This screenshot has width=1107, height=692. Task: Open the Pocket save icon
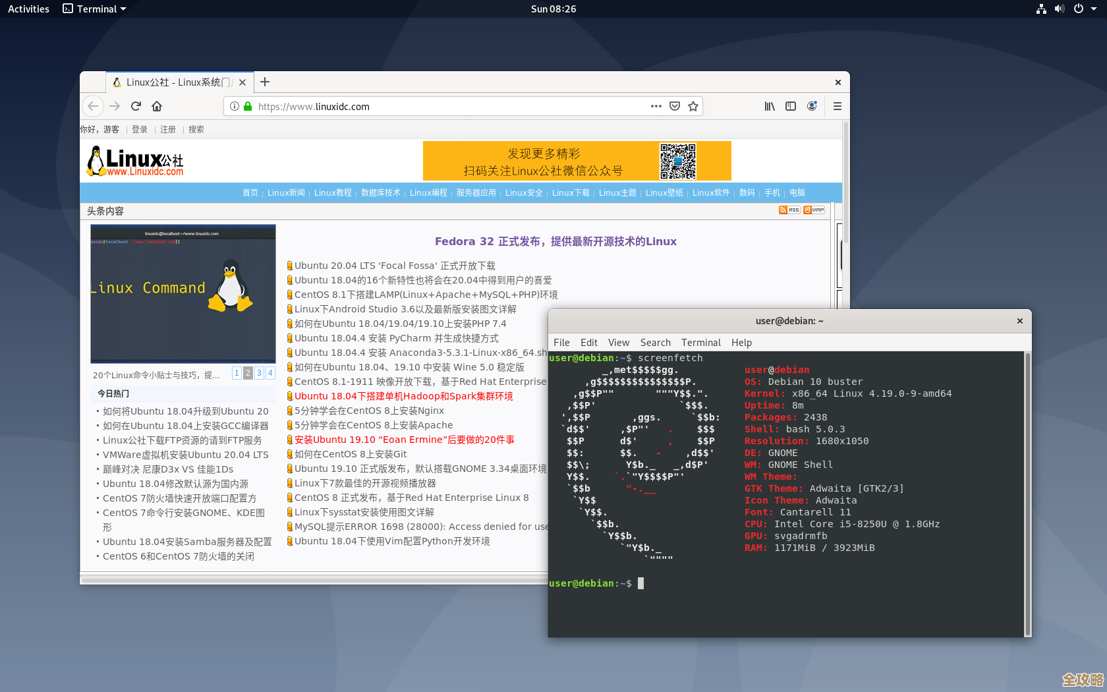click(675, 106)
